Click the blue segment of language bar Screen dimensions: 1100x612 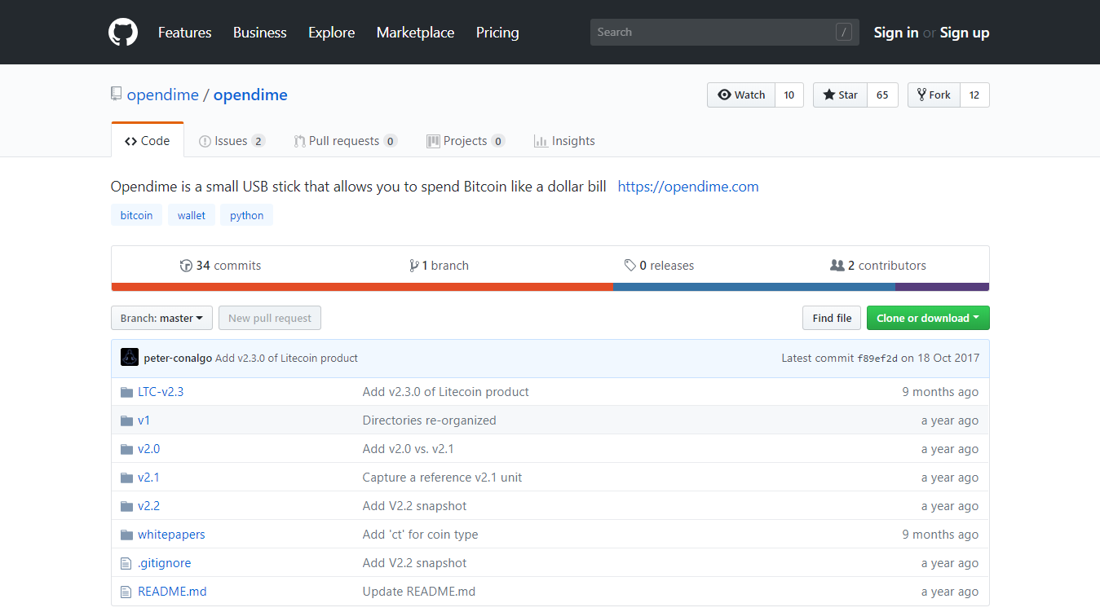(753, 287)
